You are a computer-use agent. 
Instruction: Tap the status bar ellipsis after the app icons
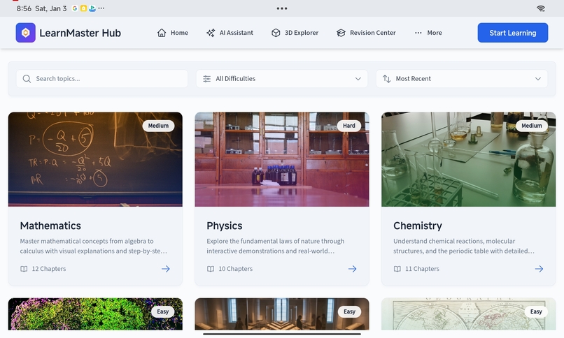click(x=101, y=8)
